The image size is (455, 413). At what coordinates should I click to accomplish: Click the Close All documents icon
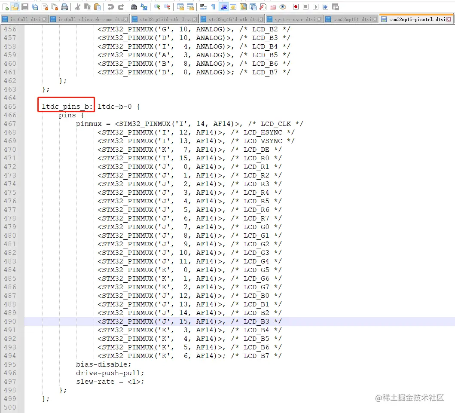(x=55, y=7)
